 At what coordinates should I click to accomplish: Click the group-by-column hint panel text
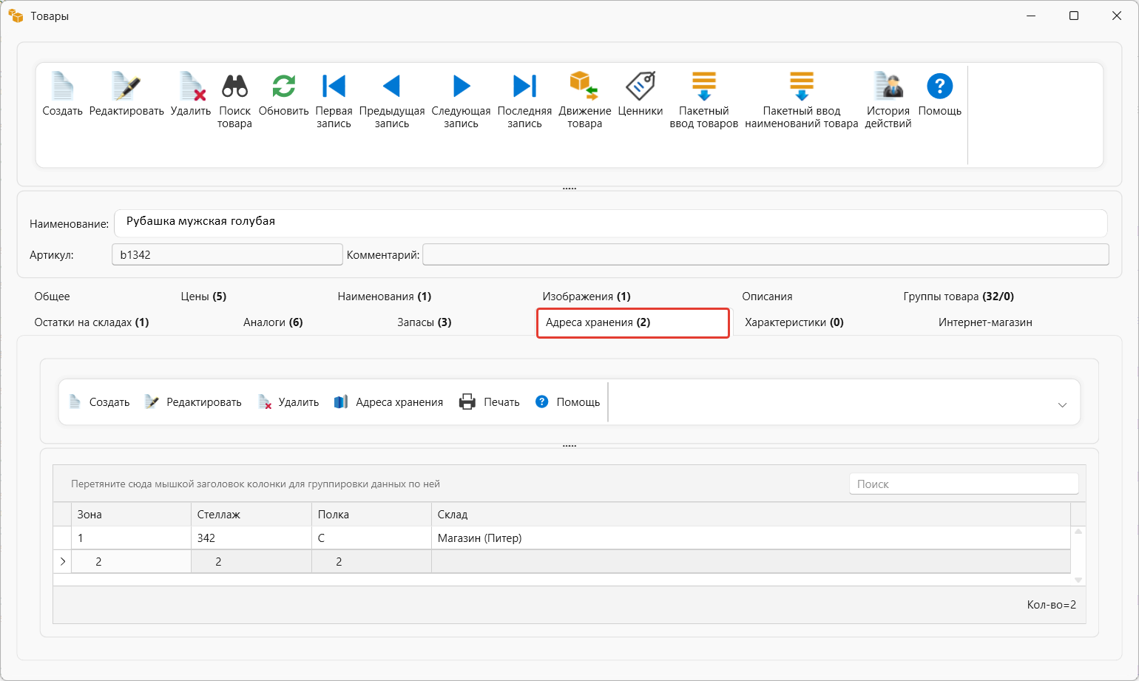255,484
